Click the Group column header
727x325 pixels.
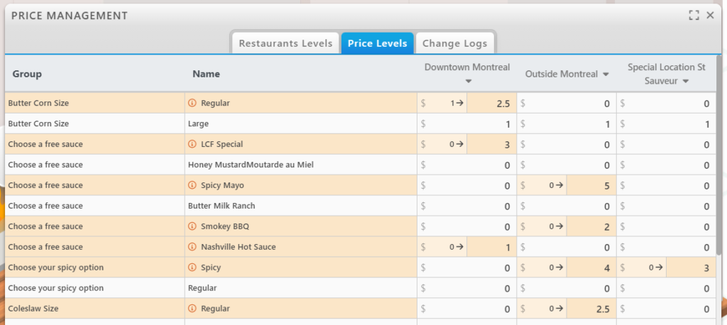coord(25,74)
